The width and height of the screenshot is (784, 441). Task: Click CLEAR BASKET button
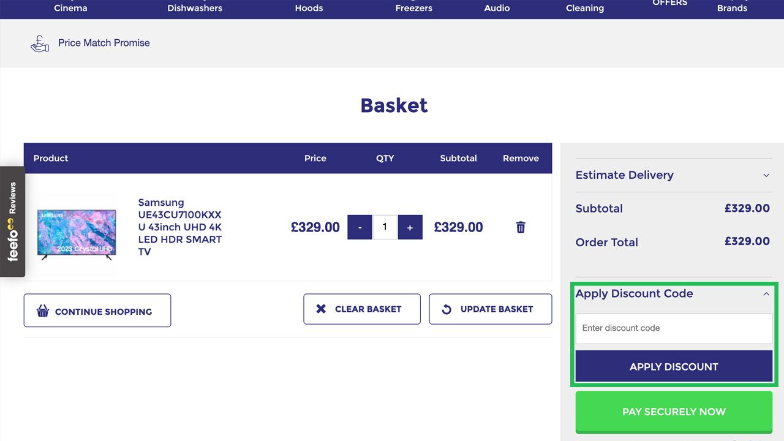pyautogui.click(x=362, y=309)
